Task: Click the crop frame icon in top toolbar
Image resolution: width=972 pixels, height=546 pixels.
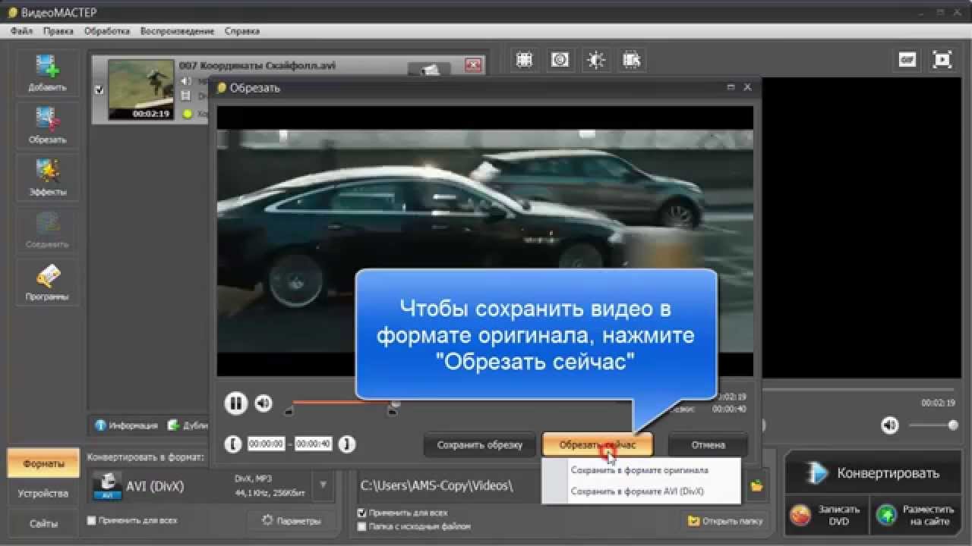Action: [524, 60]
